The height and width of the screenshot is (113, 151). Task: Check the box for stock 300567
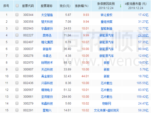(17, 90)
